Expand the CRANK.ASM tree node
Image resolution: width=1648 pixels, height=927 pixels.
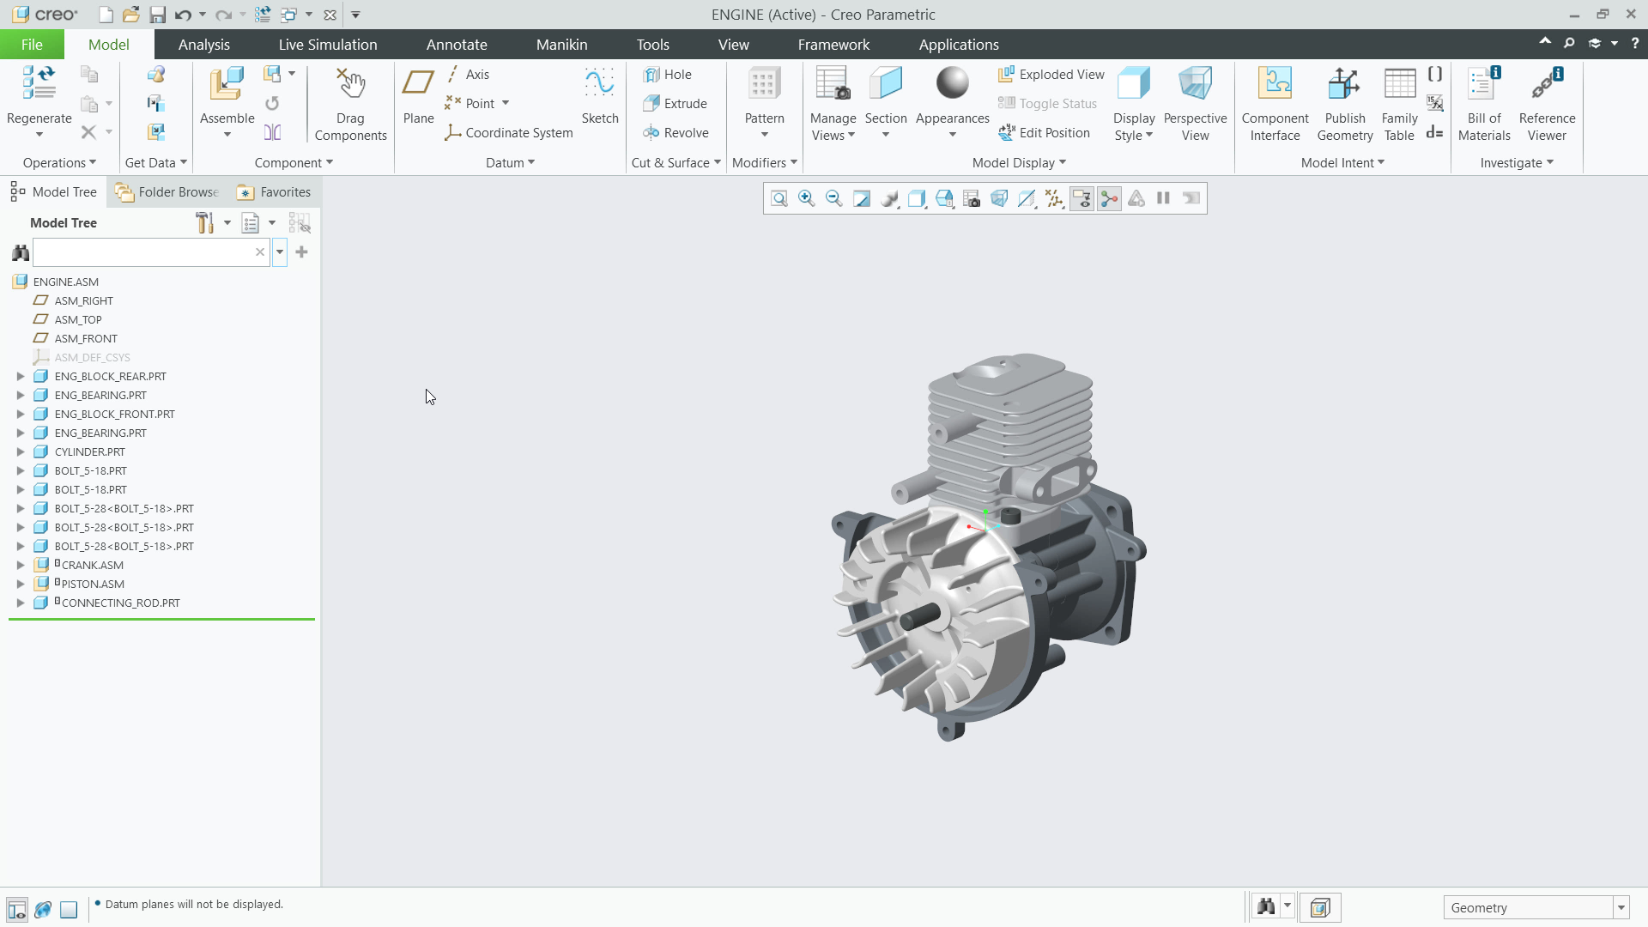(21, 566)
